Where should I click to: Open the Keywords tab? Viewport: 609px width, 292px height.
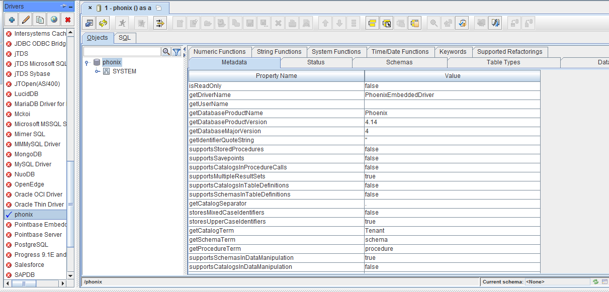click(x=453, y=52)
